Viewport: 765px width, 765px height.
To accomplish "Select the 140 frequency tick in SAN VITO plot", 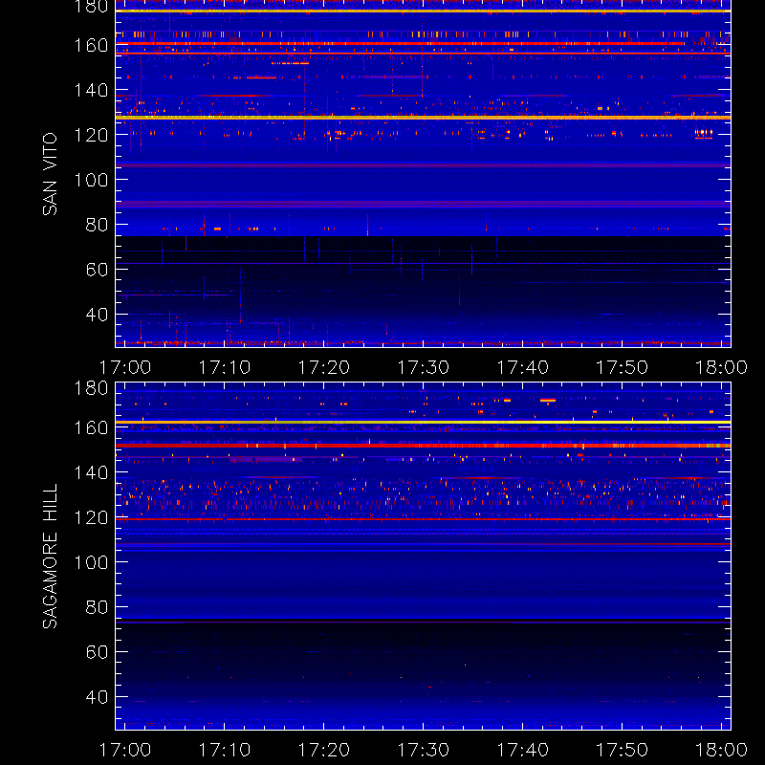I will click(x=91, y=90).
